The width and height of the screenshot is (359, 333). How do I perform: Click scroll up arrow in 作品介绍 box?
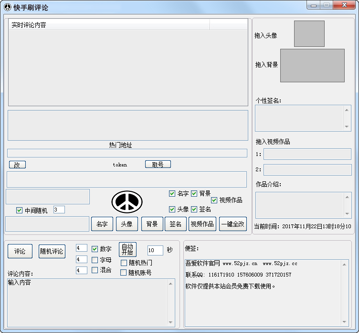point(347,197)
